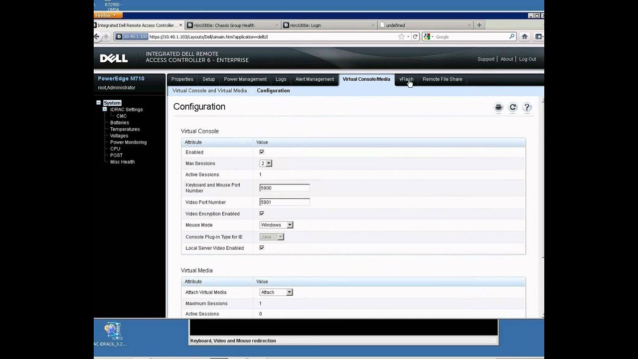The height and width of the screenshot is (359, 638).
Task: Click the search magnifier icon
Action: click(512, 36)
